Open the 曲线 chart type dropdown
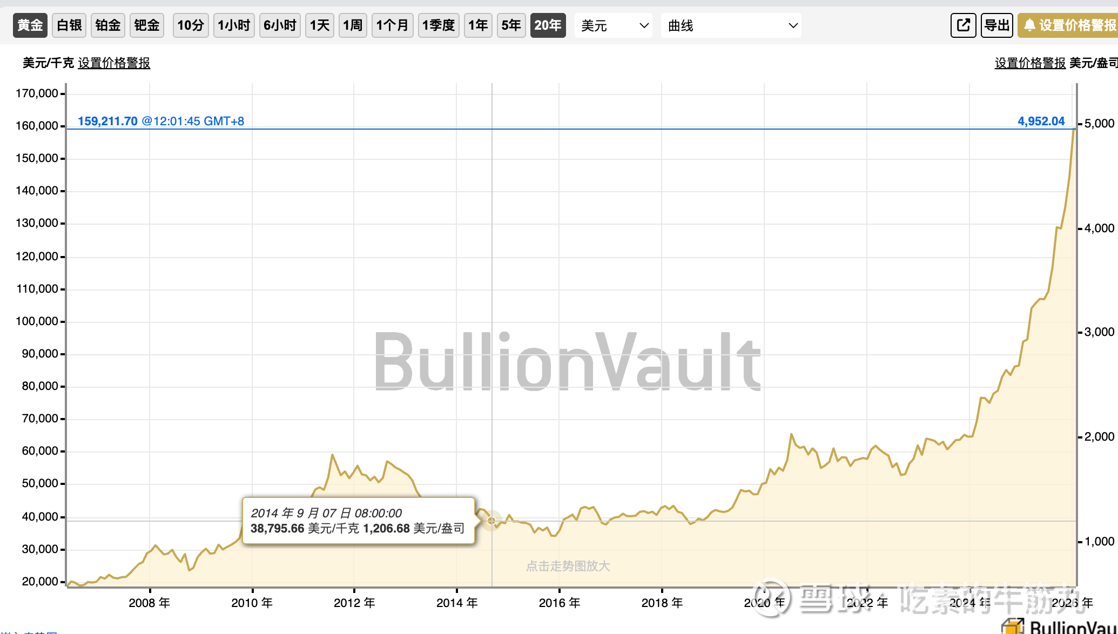Image resolution: width=1118 pixels, height=634 pixels. [731, 25]
